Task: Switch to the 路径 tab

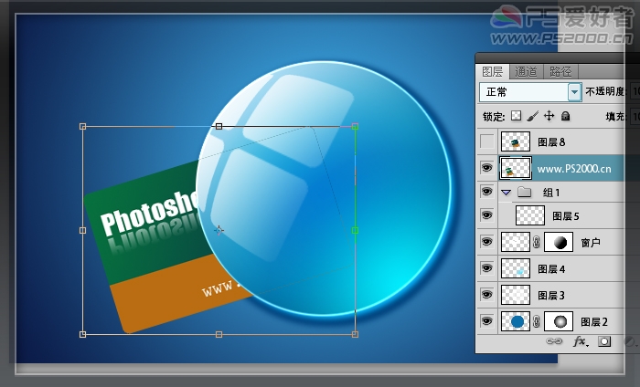Action: (560, 72)
